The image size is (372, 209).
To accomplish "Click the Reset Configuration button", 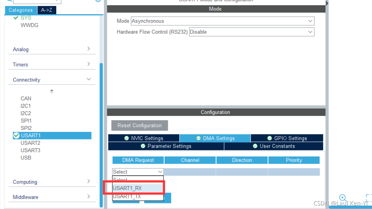I will coord(139,125).
